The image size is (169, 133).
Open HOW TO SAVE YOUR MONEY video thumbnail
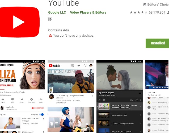(10, 123)
